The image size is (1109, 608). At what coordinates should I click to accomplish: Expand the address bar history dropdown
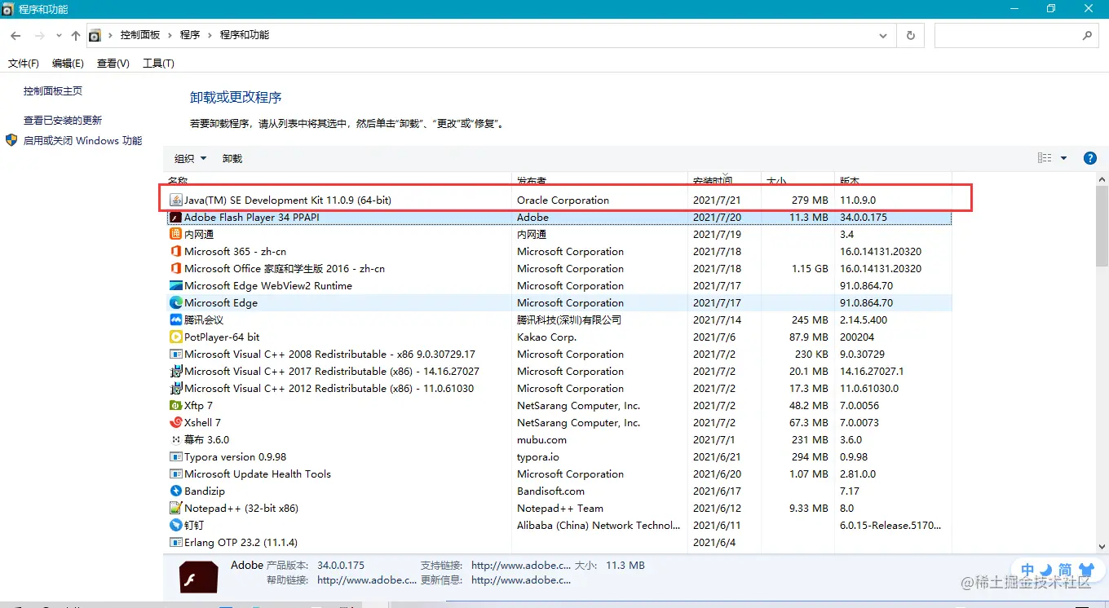pyautogui.click(x=884, y=36)
